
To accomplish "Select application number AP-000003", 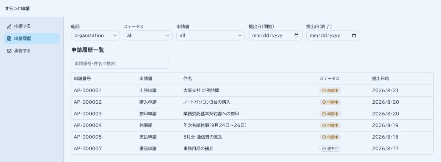I will pos(88,114).
